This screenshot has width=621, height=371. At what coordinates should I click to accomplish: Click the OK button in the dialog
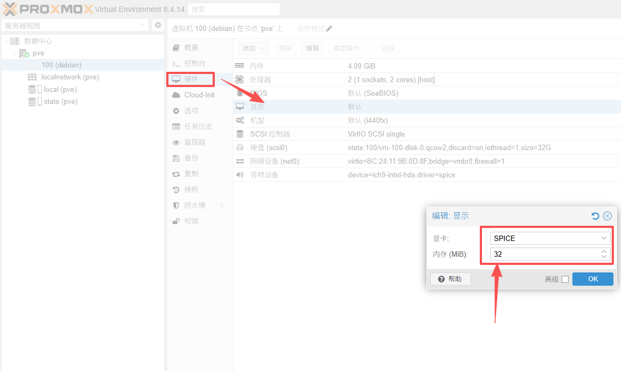coord(593,279)
